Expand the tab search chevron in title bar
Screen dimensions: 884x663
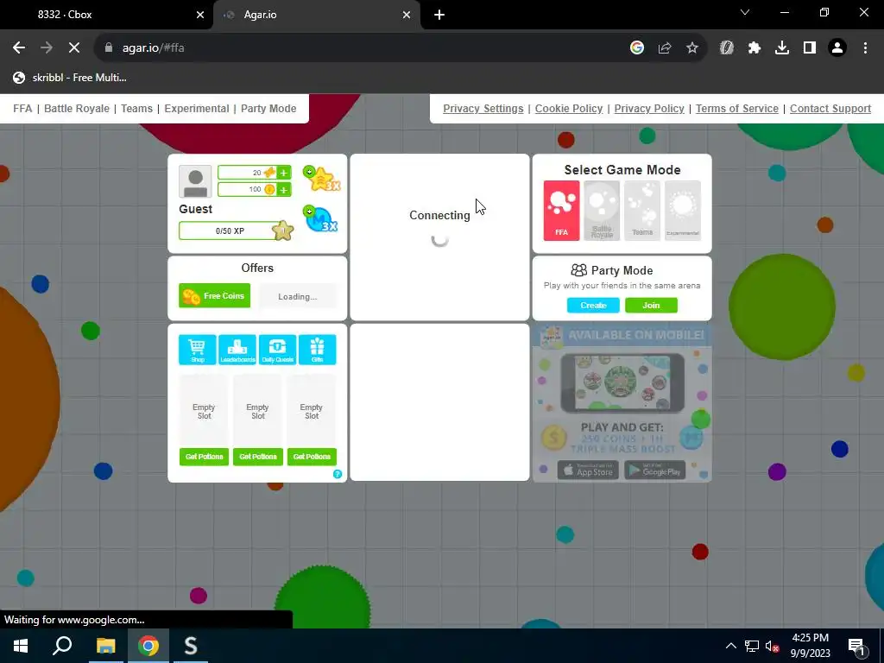(745, 12)
